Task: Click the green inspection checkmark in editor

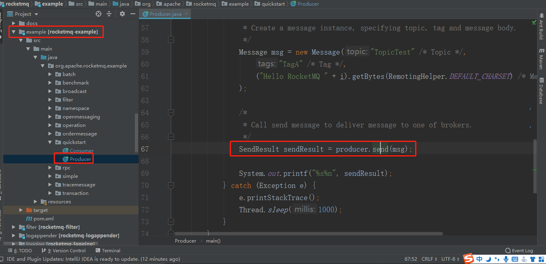Action: point(534,22)
